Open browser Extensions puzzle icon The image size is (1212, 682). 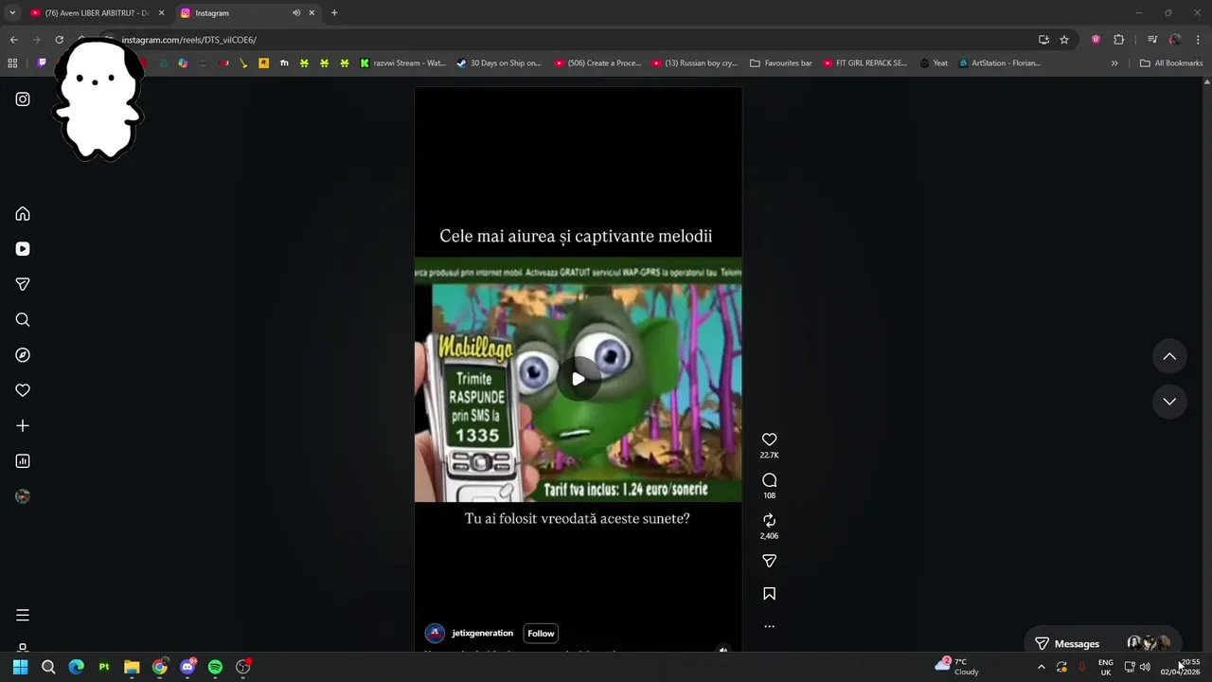coord(1119,40)
